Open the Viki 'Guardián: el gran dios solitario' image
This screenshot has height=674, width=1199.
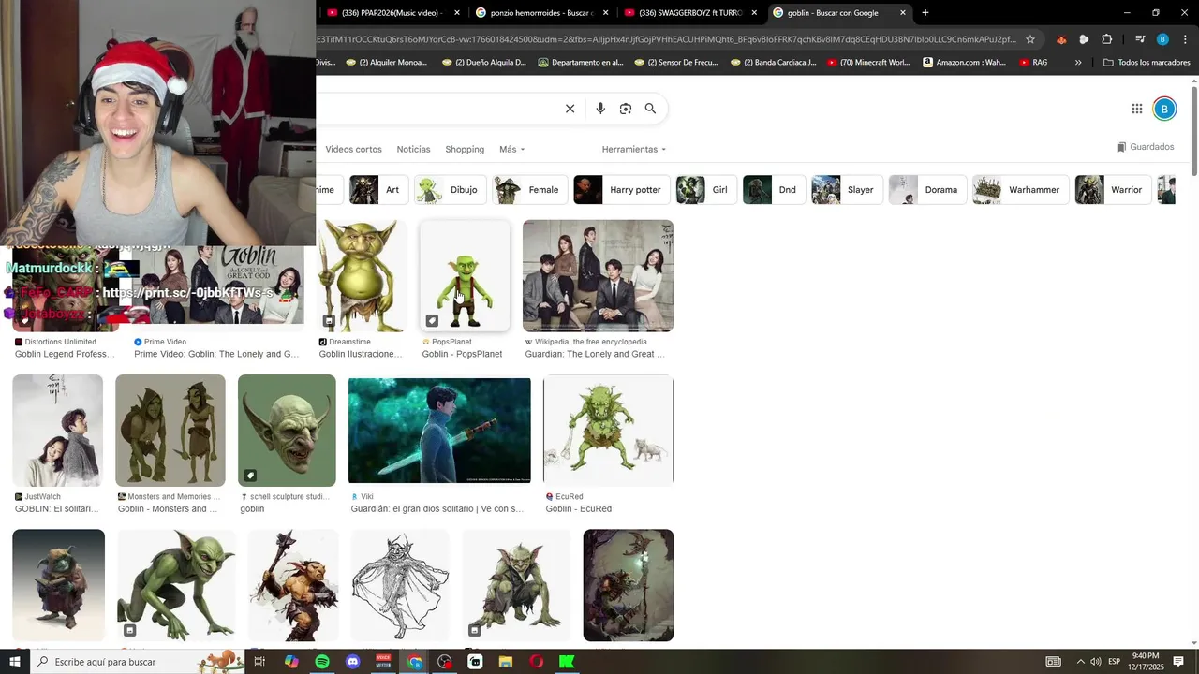pyautogui.click(x=439, y=431)
